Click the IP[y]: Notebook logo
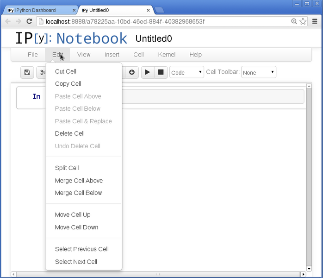The width and height of the screenshot is (323, 278). click(x=71, y=38)
